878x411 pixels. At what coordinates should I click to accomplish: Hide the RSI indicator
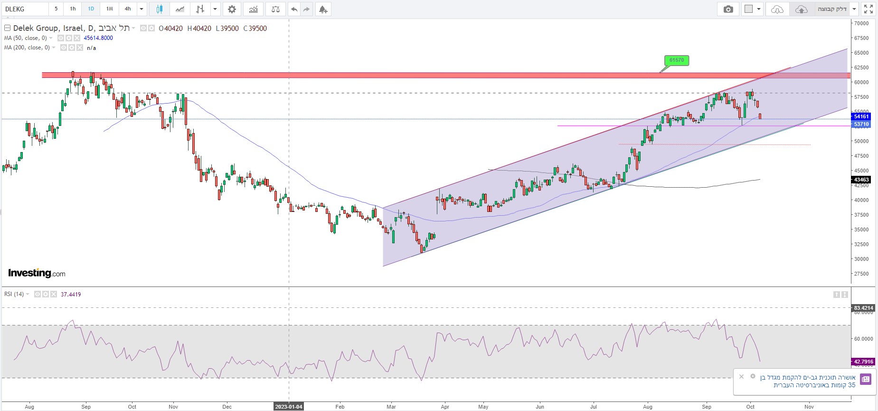click(x=38, y=294)
